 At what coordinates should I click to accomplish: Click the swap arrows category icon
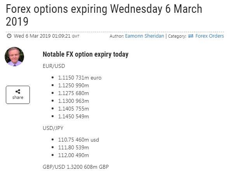coord(191,36)
